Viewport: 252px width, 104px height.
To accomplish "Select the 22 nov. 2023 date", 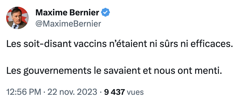I will (72, 92).
